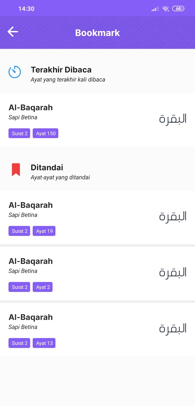This screenshot has width=195, height=406.
Task: Tap the Ayat 2 badge
Action: pos(43,287)
